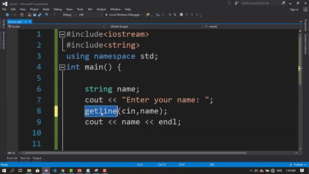Open Microsoft Store from the taskbar
309x174 pixels.
pyautogui.click(x=38, y=171)
